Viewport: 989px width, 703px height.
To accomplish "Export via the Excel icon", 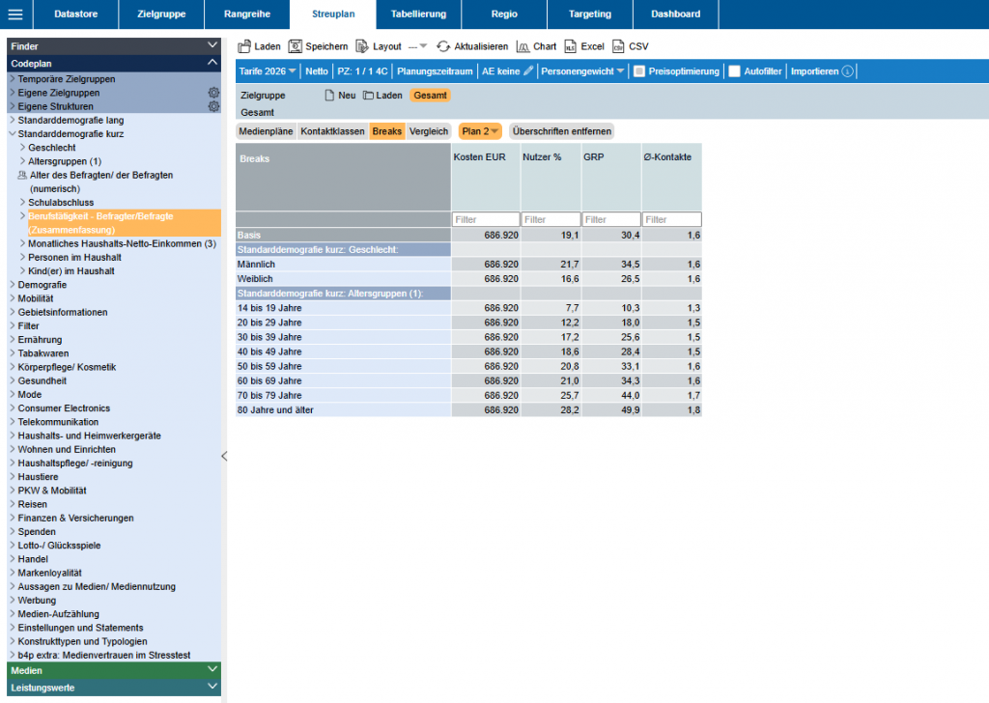I will [x=570, y=46].
